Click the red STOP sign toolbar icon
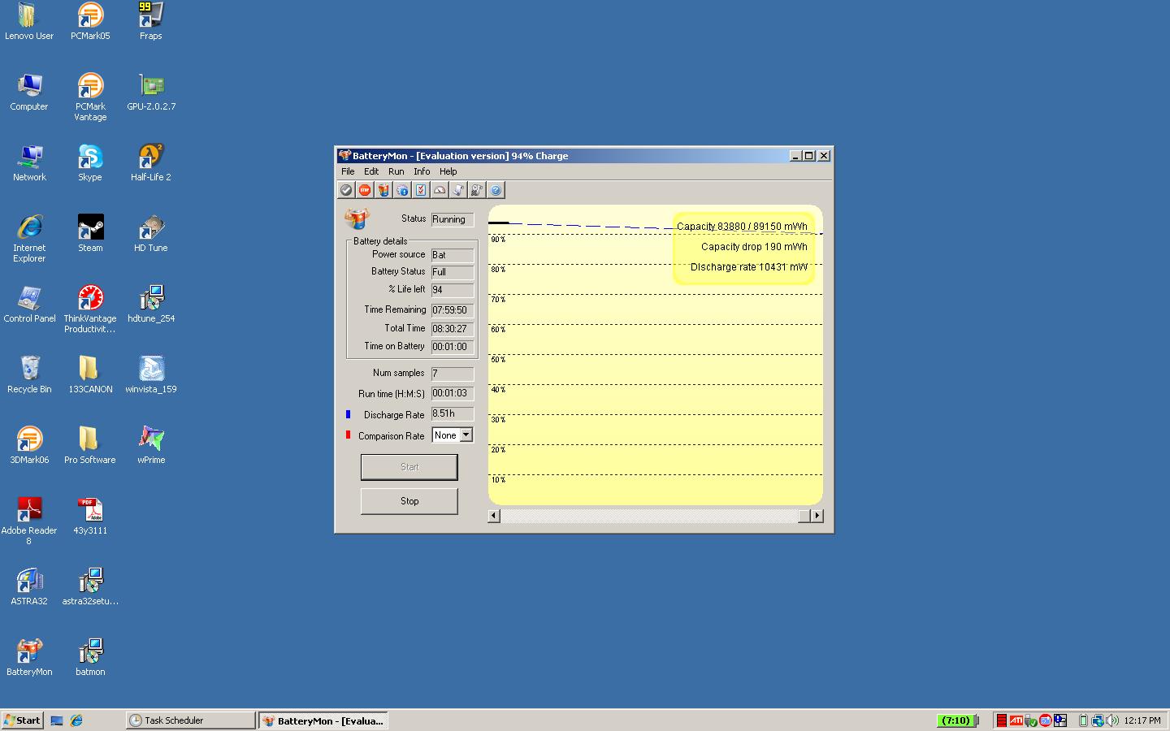1170x731 pixels. pos(365,190)
